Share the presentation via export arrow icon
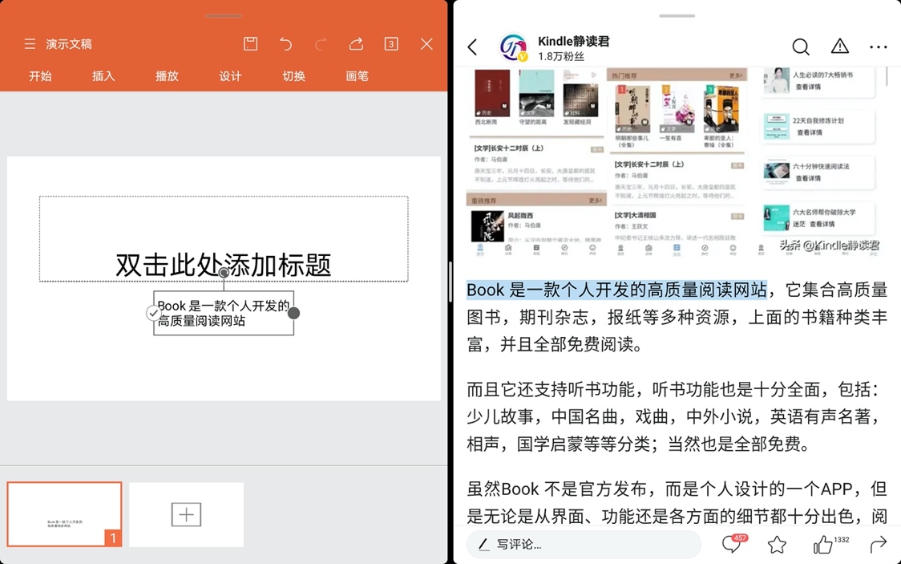Viewport: 901px width, 564px height. [x=356, y=44]
